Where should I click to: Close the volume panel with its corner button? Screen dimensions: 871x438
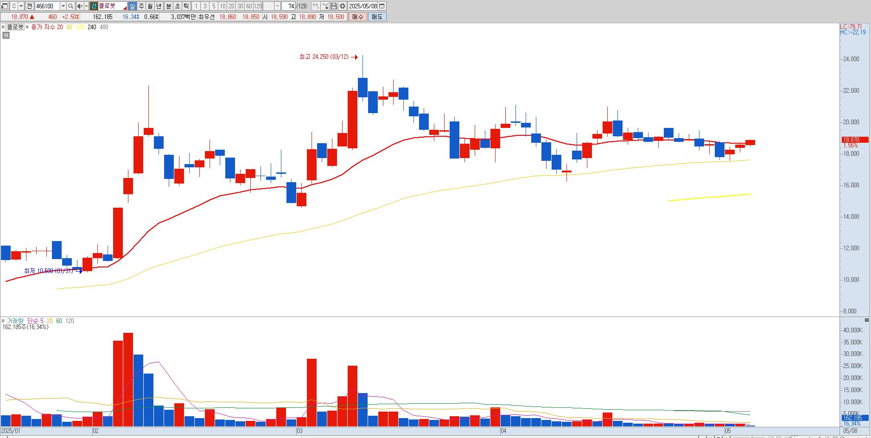click(867, 320)
